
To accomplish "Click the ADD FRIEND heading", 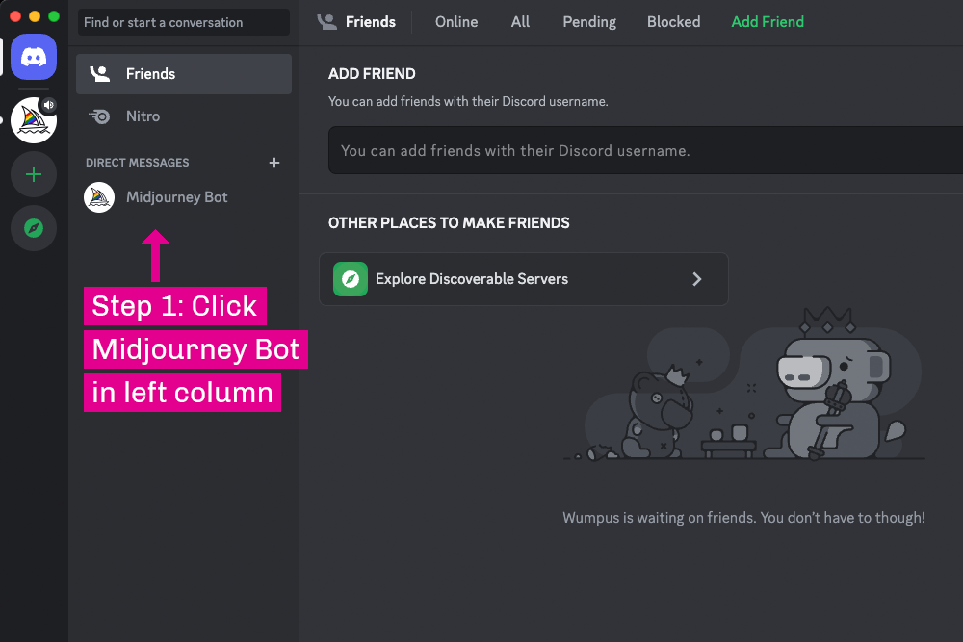I will (x=372, y=74).
